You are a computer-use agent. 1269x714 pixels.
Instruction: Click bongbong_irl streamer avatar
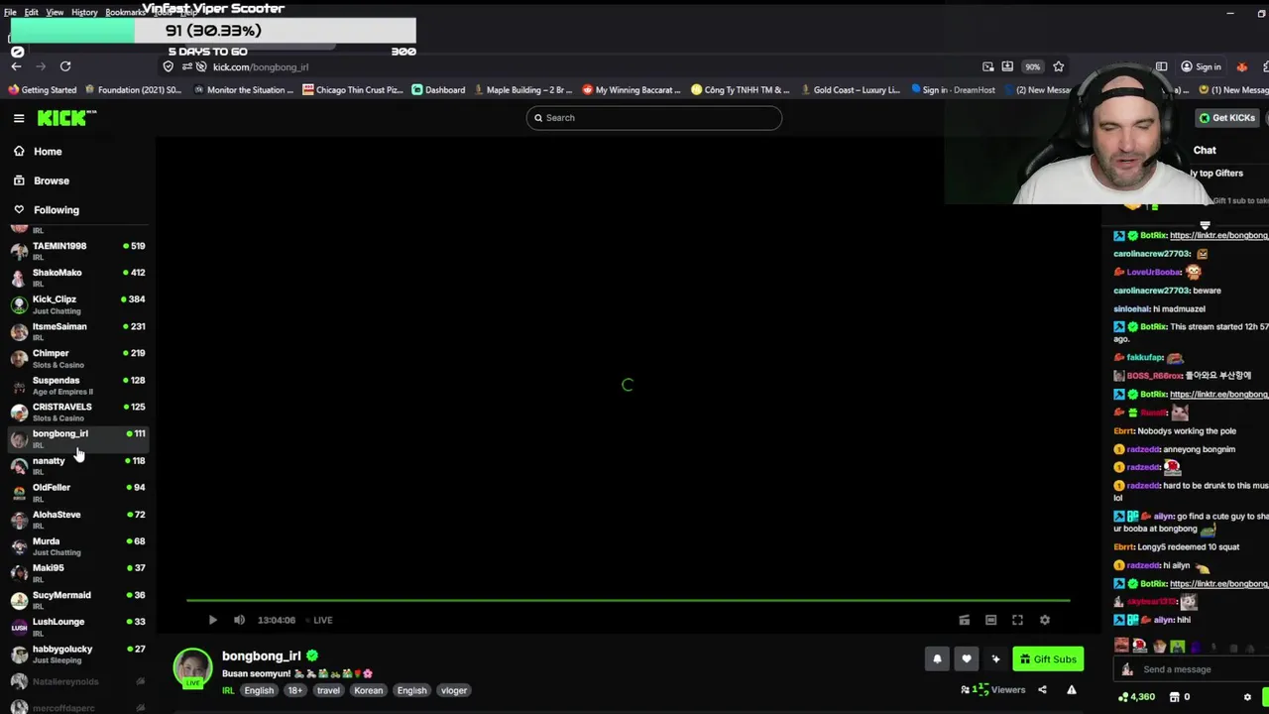coord(192,667)
